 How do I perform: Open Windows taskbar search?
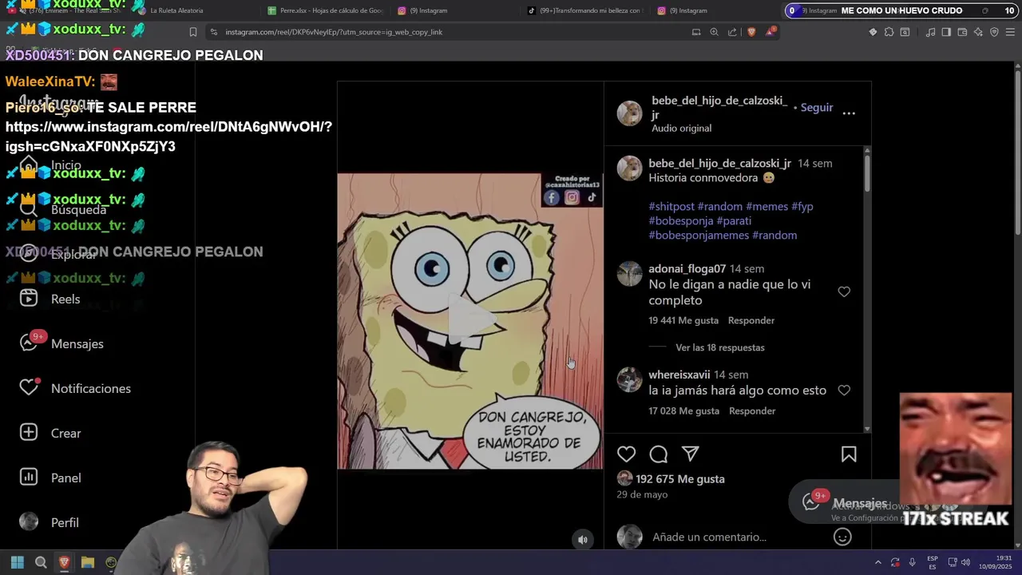click(x=41, y=562)
